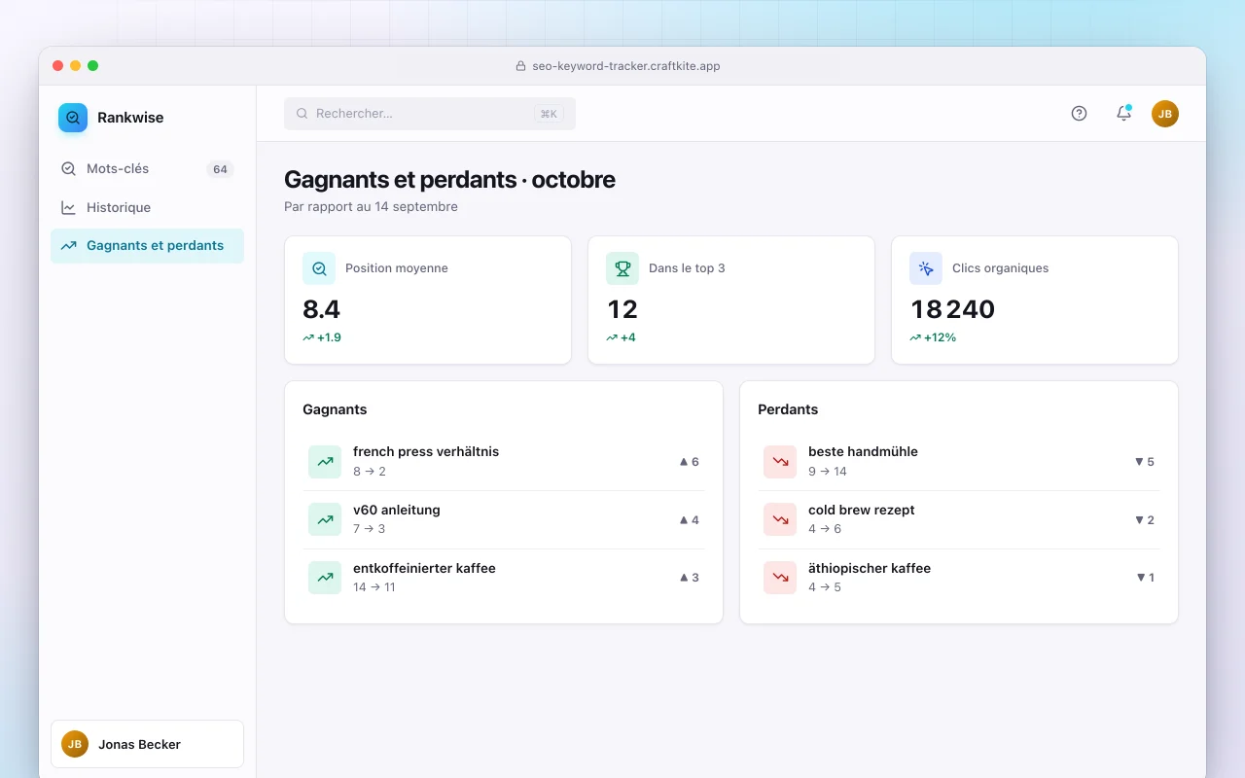Open the JB avatar in the top bar
The width and height of the screenshot is (1245, 778).
[1165, 114]
